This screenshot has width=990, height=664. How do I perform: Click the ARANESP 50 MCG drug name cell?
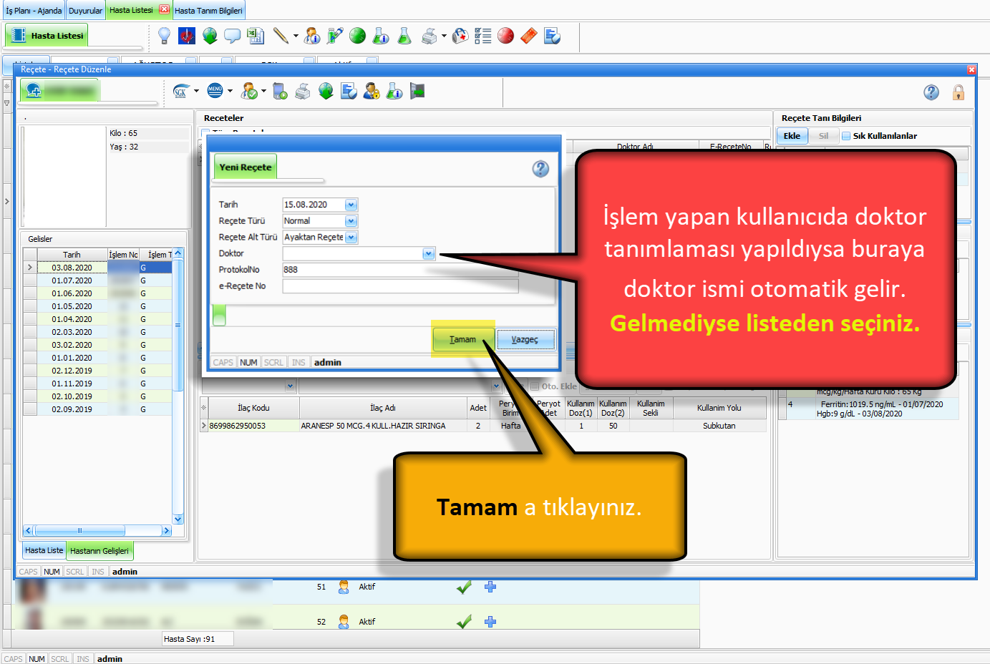(383, 426)
